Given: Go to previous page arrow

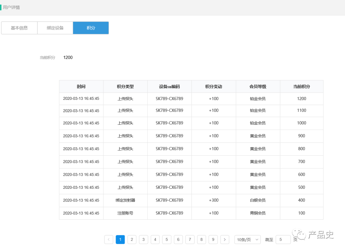Looking at the screenshot, I should pyautogui.click(x=109, y=239).
